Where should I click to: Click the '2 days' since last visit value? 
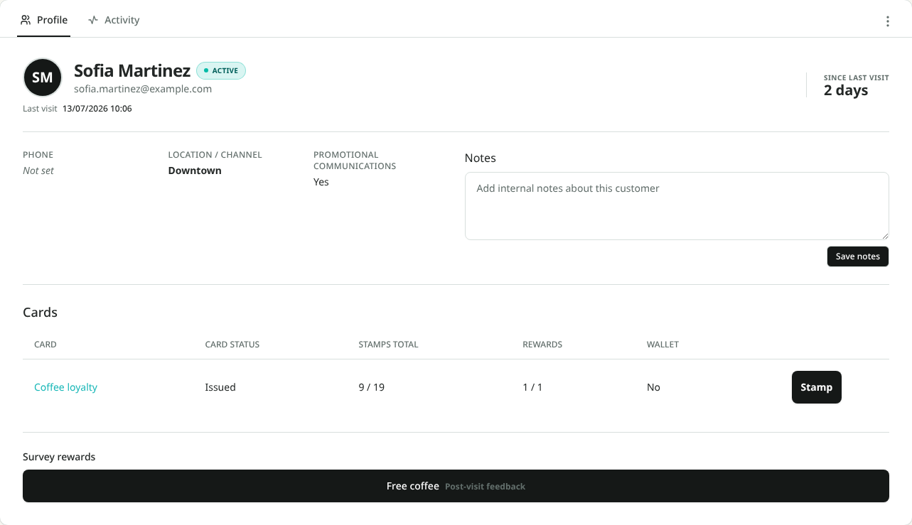point(846,90)
